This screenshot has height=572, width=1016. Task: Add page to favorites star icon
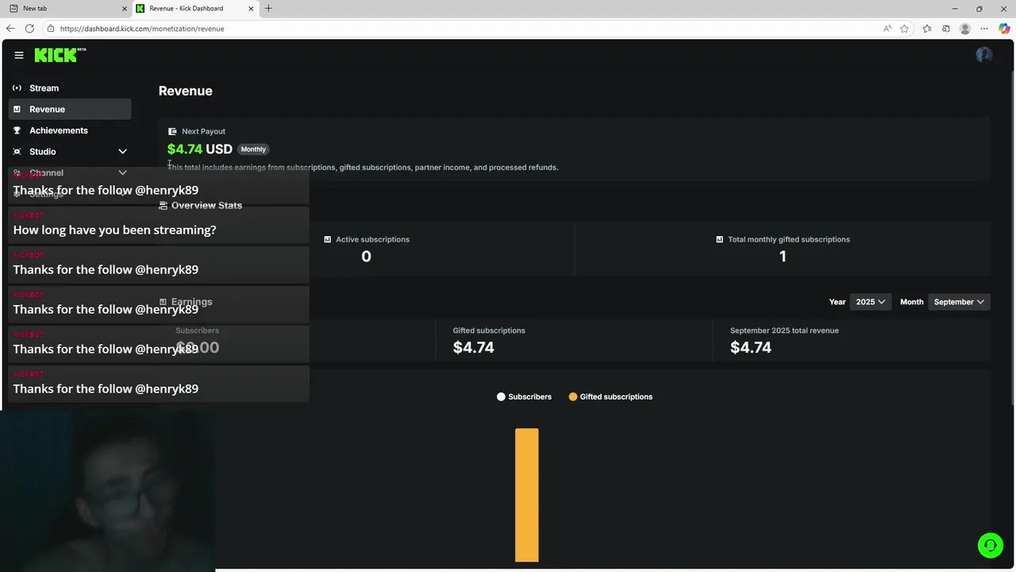pyautogui.click(x=905, y=29)
